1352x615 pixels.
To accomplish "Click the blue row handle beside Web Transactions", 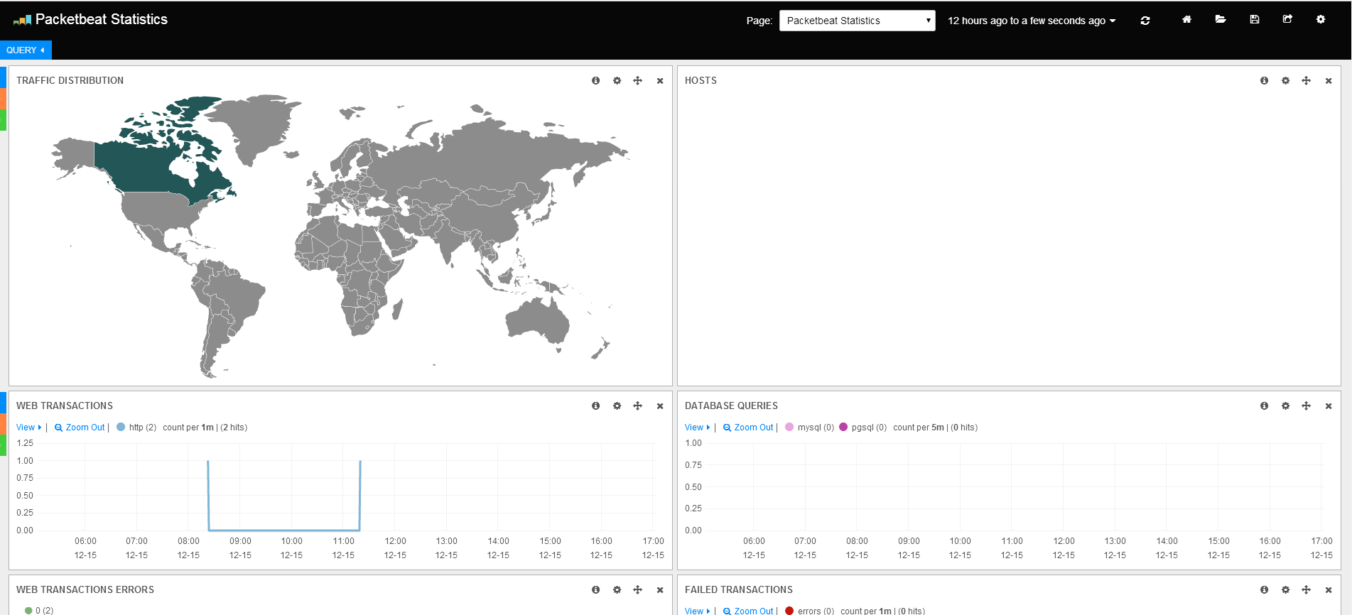I will (3, 403).
